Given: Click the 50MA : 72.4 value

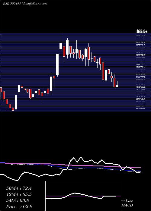Looking at the screenshot, I should 19,188.
